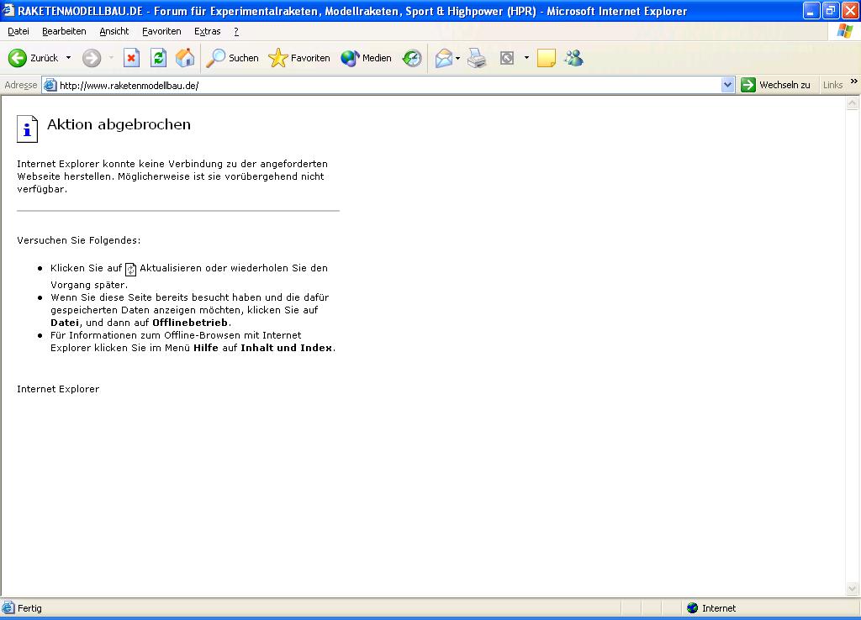Viewport: 861px width, 620px height.
Task: Click the greyed-out forward arrow button
Action: (92, 58)
